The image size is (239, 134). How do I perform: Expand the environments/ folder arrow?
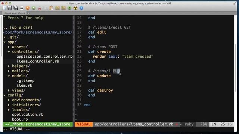(x=9, y=100)
